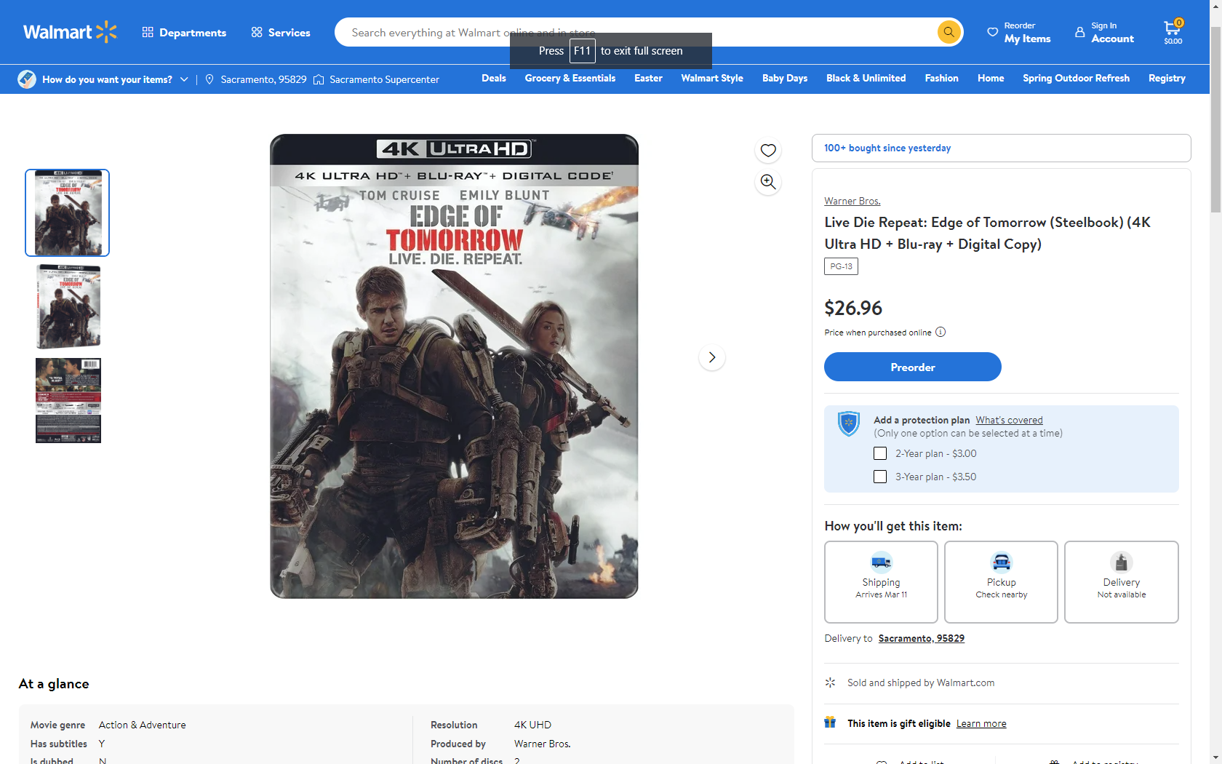
Task: Open the Services menu
Action: point(281,32)
